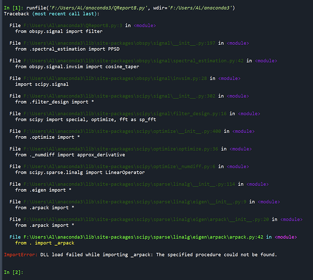
Task: Click the 'import scipy.signal' line
Action: tap(42, 85)
